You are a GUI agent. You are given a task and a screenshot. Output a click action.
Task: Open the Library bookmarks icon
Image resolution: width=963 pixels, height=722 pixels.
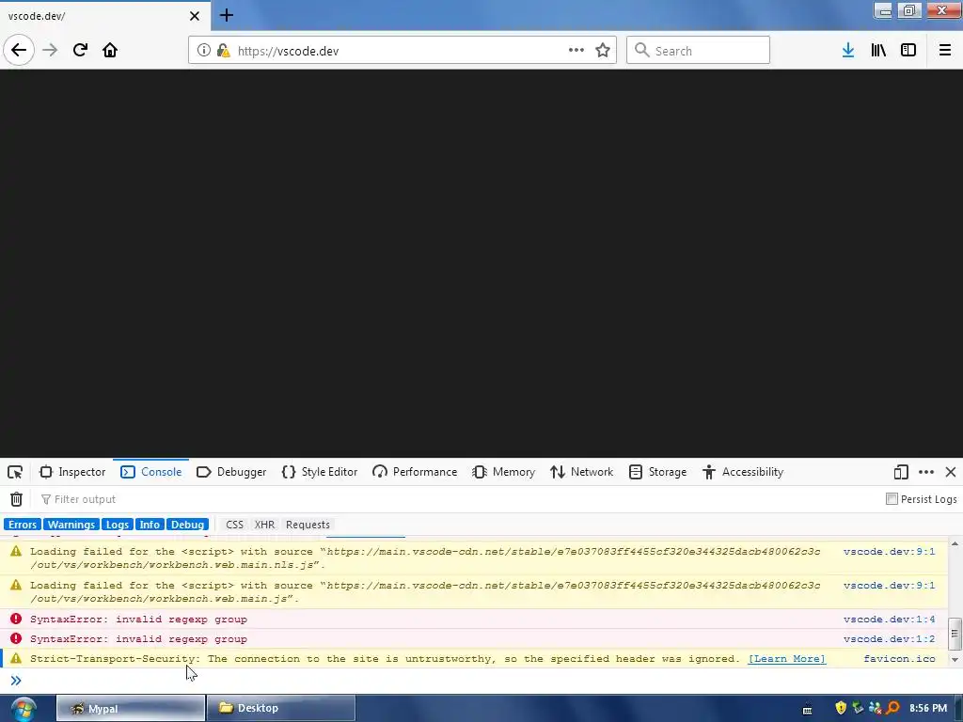point(878,51)
